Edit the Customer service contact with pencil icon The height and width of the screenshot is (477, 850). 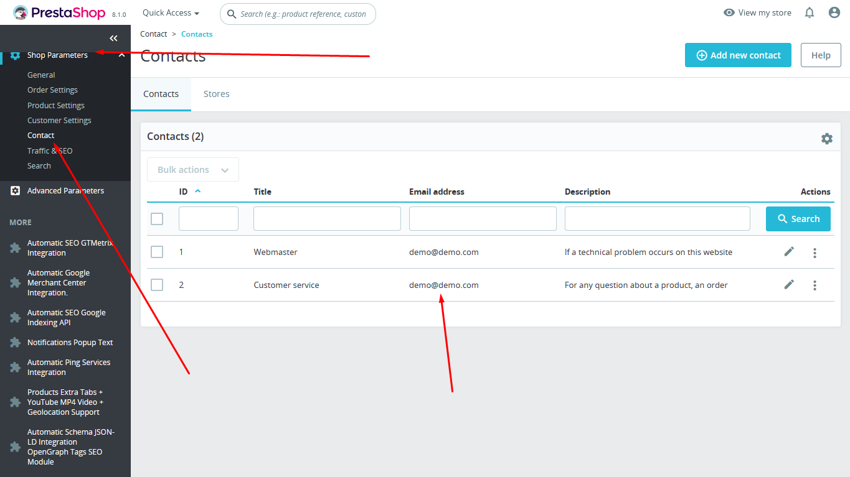[x=789, y=284]
